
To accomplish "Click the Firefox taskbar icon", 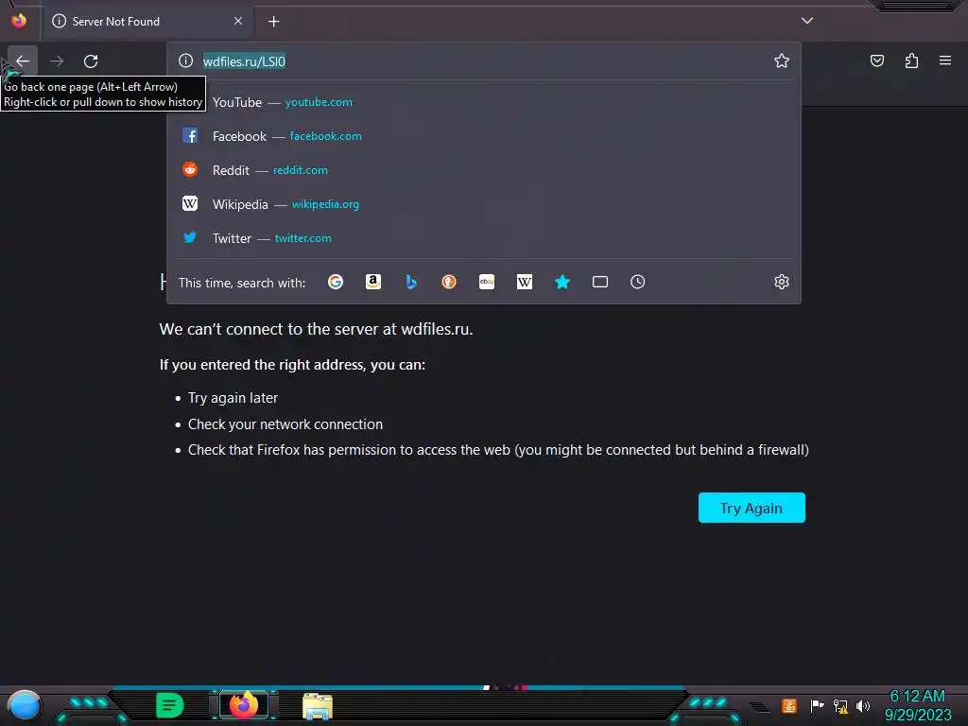I will point(244,705).
